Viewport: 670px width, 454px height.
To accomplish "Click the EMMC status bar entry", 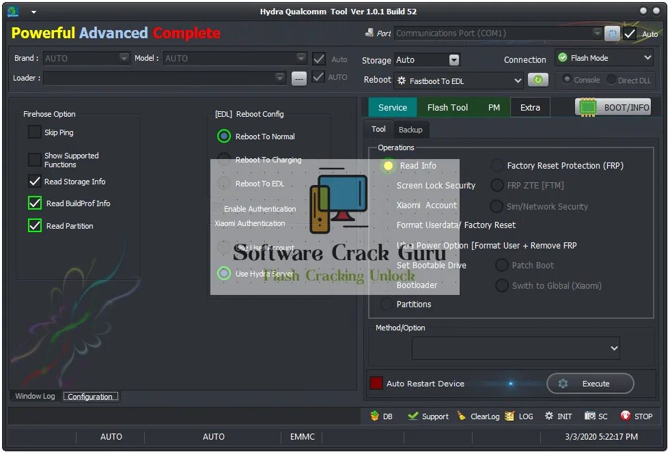I will (x=302, y=436).
